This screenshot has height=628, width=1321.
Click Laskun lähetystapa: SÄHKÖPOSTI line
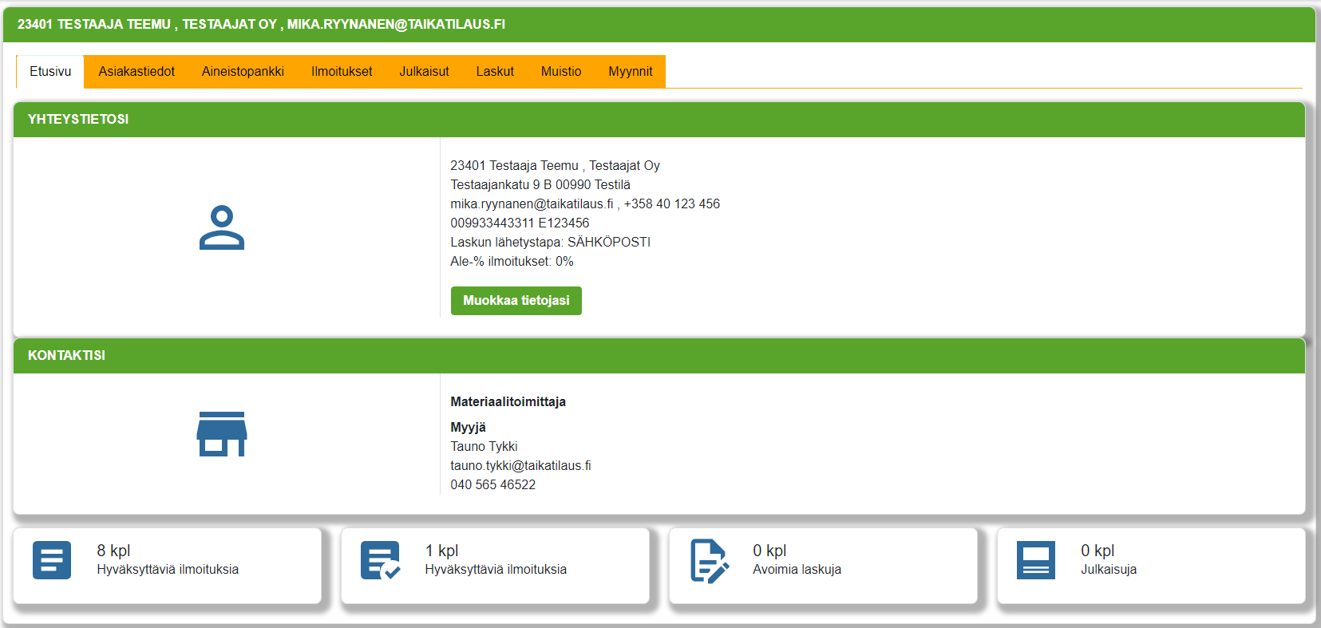pyautogui.click(x=550, y=243)
